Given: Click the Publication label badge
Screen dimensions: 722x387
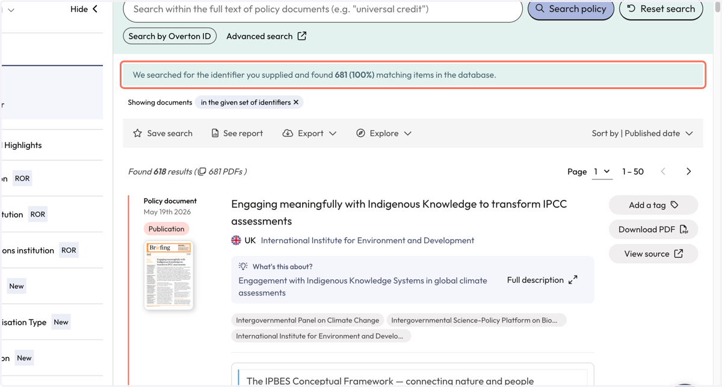Looking at the screenshot, I should 166,229.
